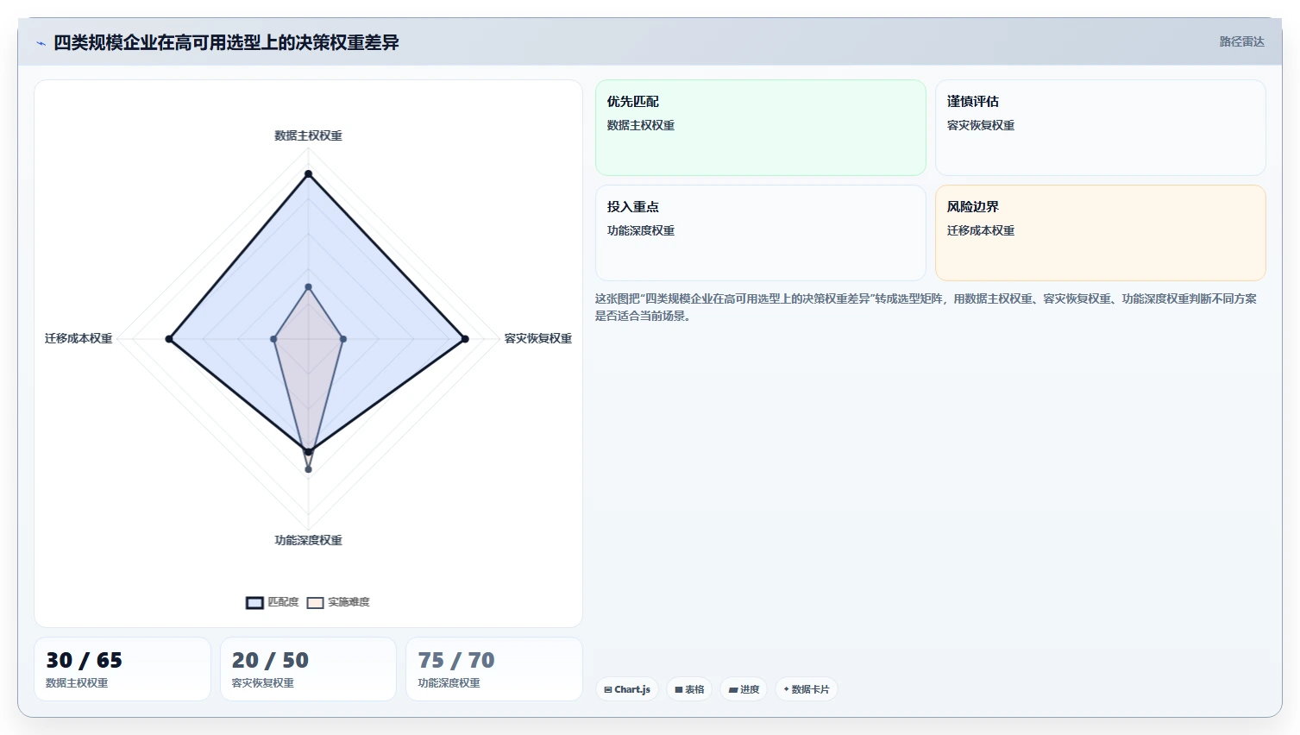Click the 20 / 50 容灾恢复权重 stat card
This screenshot has width=1300, height=735.
[308, 669]
